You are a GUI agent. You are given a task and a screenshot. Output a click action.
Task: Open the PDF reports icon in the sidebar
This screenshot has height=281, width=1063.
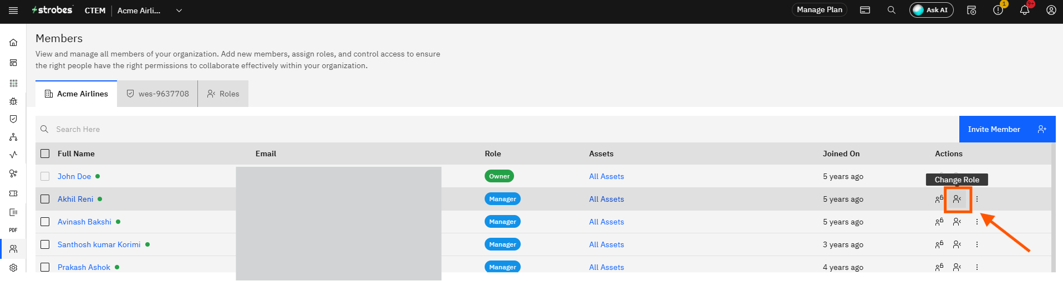tap(13, 230)
